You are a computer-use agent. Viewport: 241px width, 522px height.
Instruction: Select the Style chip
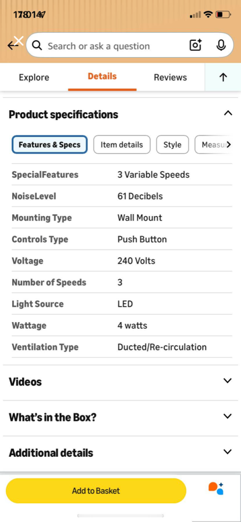pyautogui.click(x=172, y=144)
